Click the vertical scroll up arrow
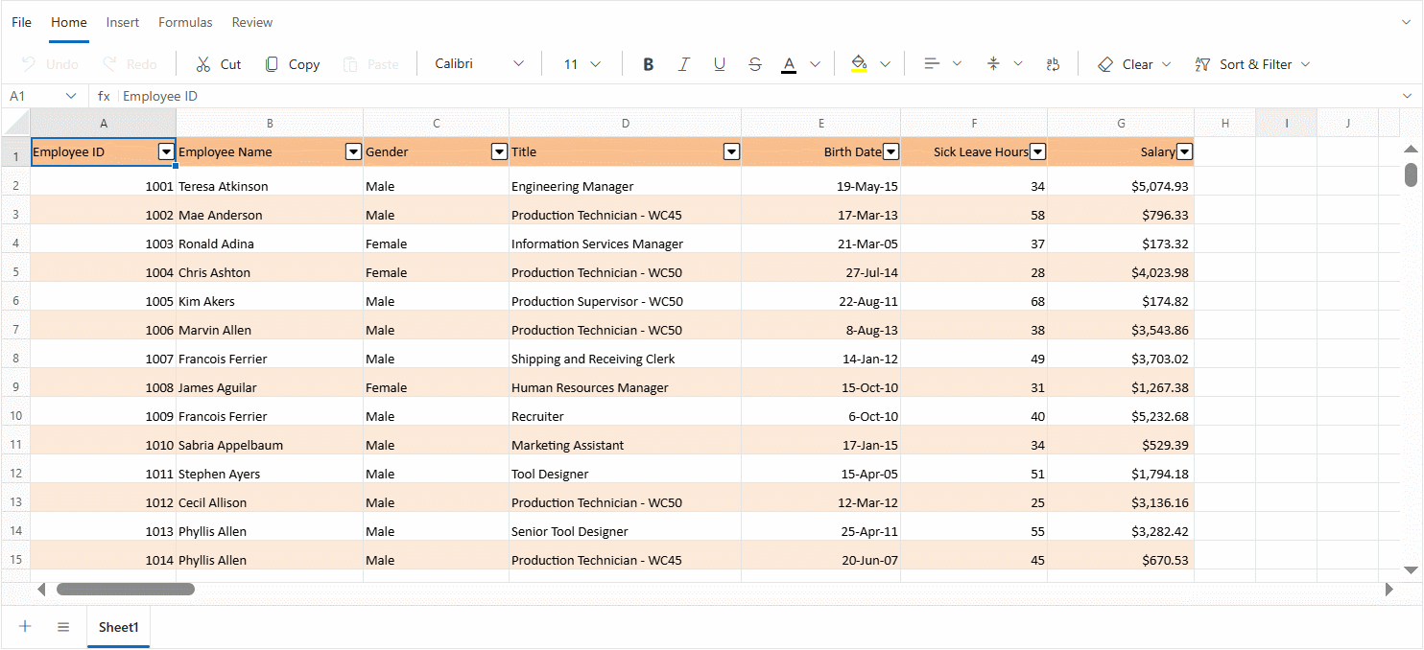The image size is (1424, 650). tap(1411, 149)
